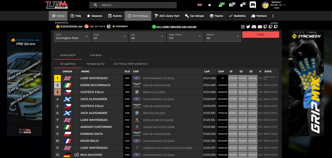Click the Lamborghini logo in row 11
This screenshot has height=158, width=332.
[136, 148]
